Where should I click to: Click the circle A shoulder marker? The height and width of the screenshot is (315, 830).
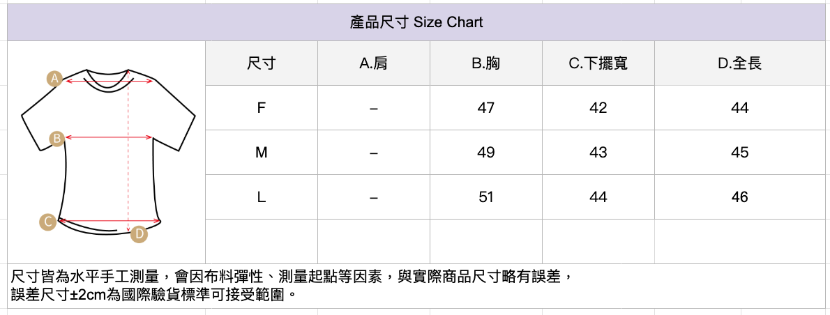point(54,78)
